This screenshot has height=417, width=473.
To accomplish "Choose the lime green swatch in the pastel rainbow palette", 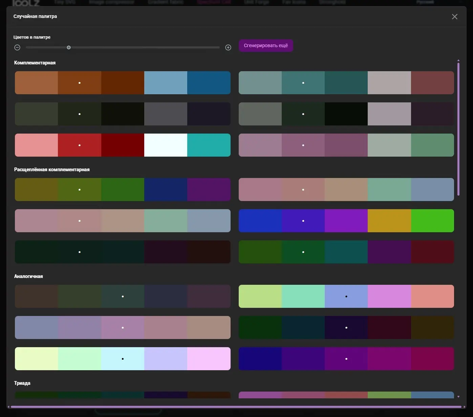I will pyautogui.click(x=260, y=296).
